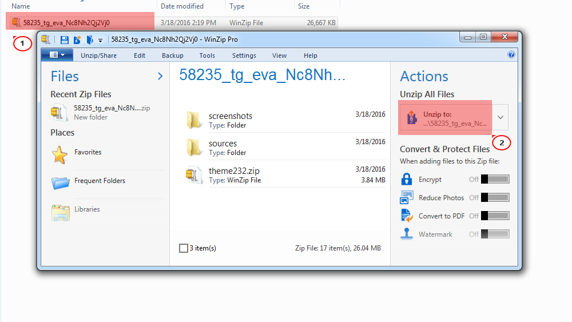Click the screenshots folder icon
572x322 pixels.
(193, 120)
